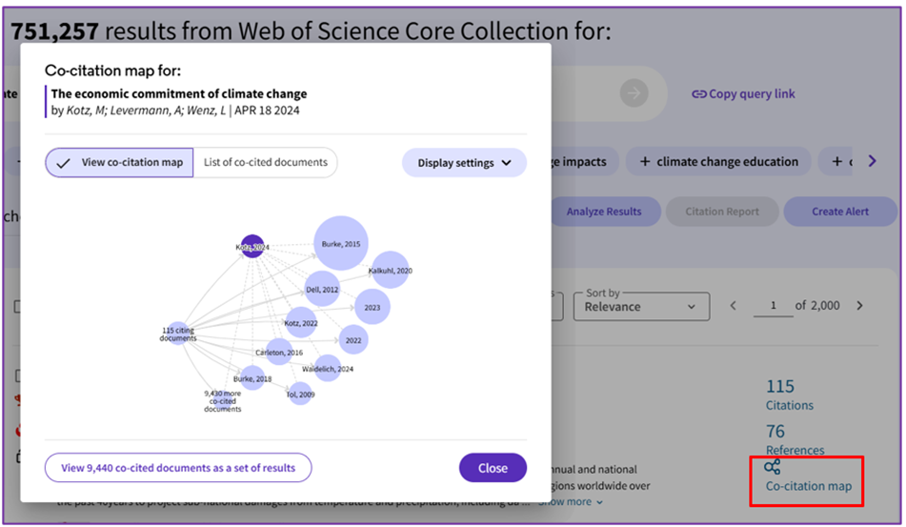Click the Burke, 2015 bubble node
Image resolution: width=906 pixels, height=527 pixels.
coord(340,244)
